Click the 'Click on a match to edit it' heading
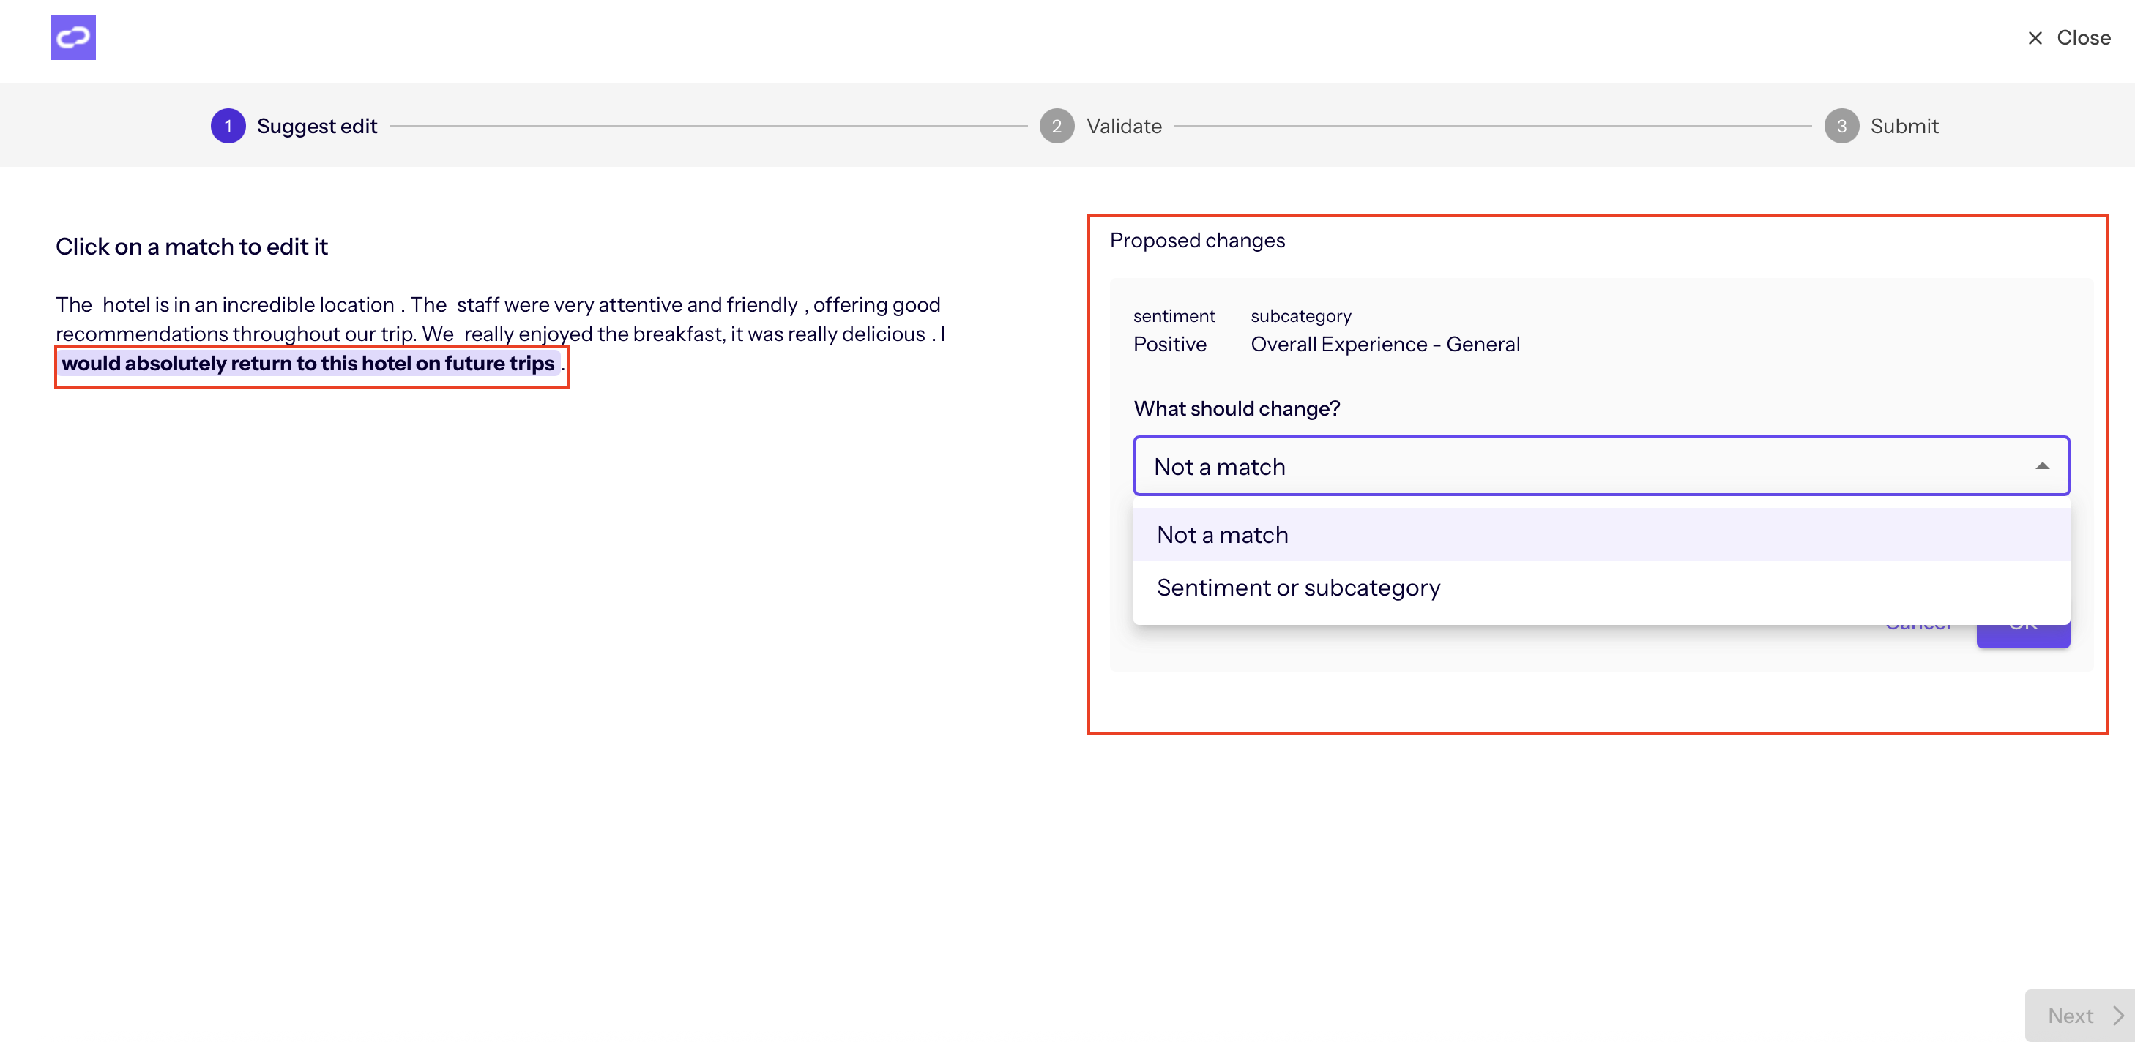This screenshot has height=1042, width=2135. 191,247
